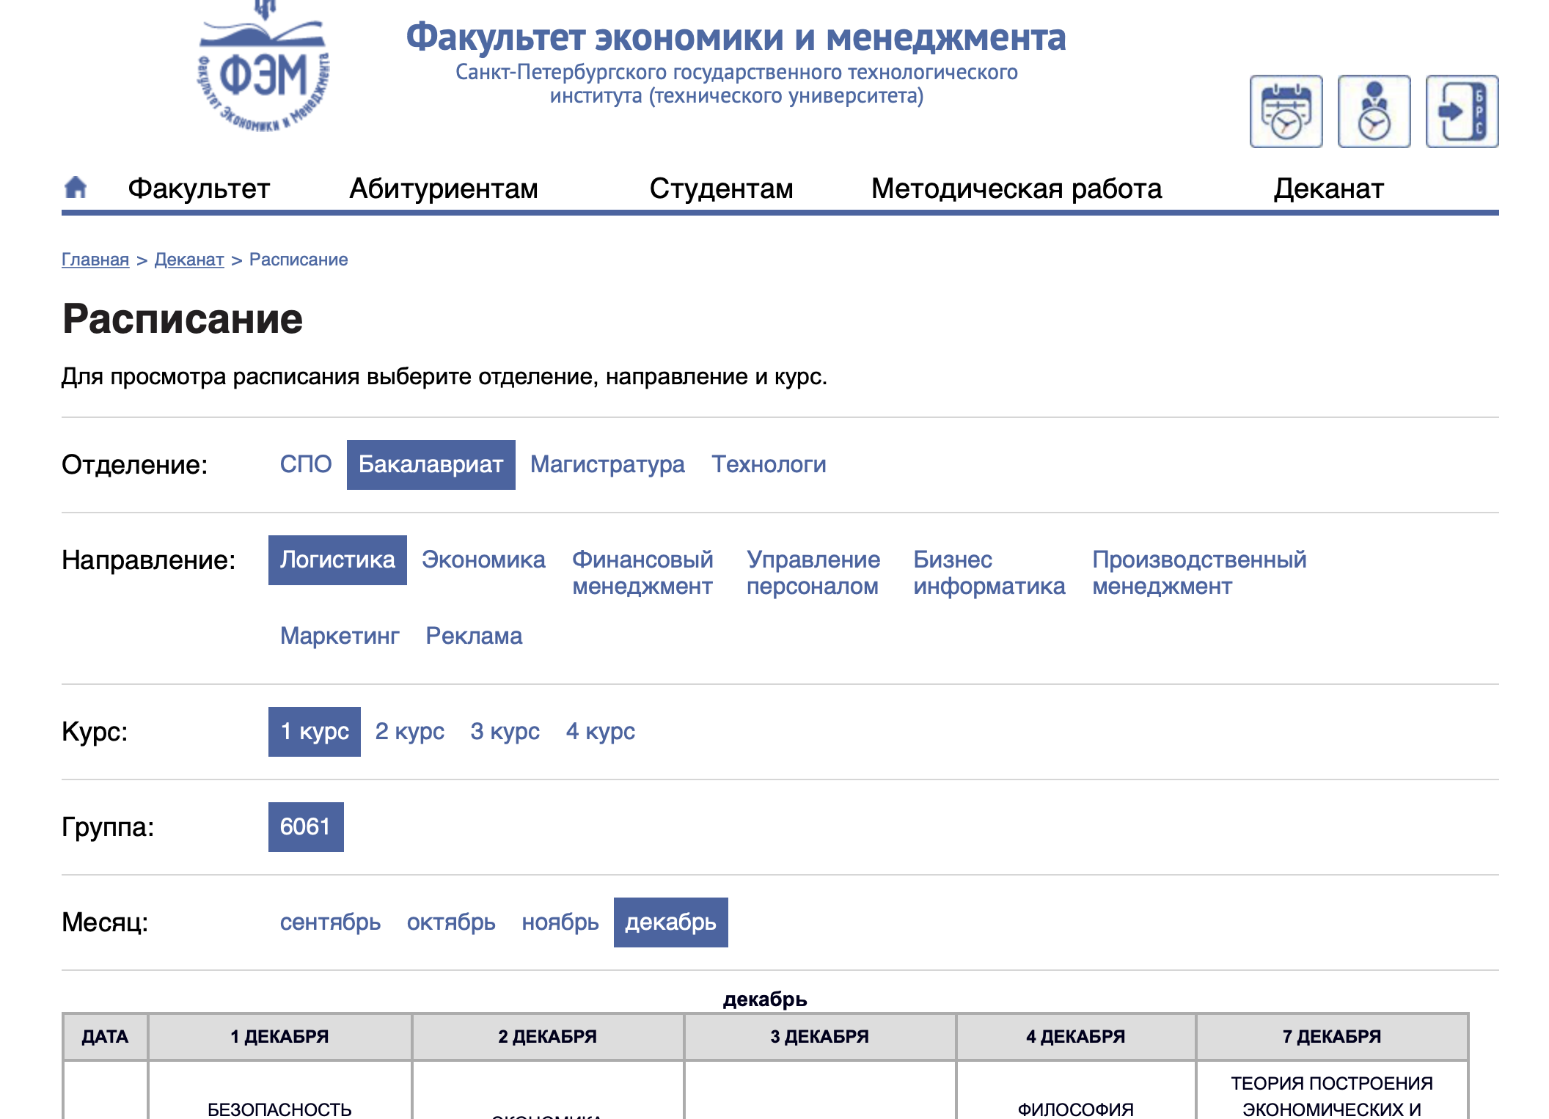Open the teacher schedule clock icon
The image size is (1549, 1119).
pos(1374,111)
